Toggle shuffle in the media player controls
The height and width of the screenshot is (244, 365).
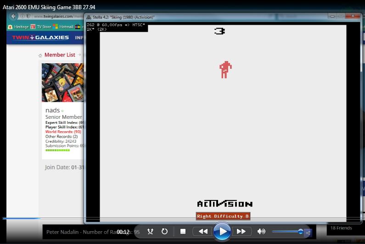coord(150,231)
